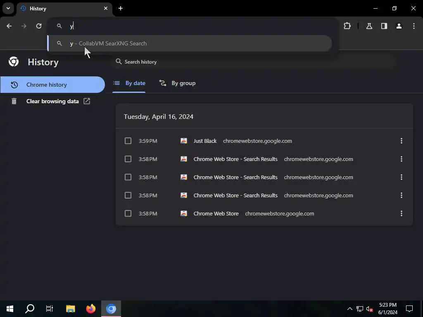
Task: Open first Chrome Web Store - Search Results link
Action: [x=235, y=159]
